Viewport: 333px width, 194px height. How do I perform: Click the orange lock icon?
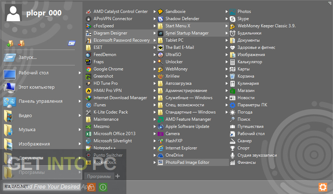click(91, 187)
